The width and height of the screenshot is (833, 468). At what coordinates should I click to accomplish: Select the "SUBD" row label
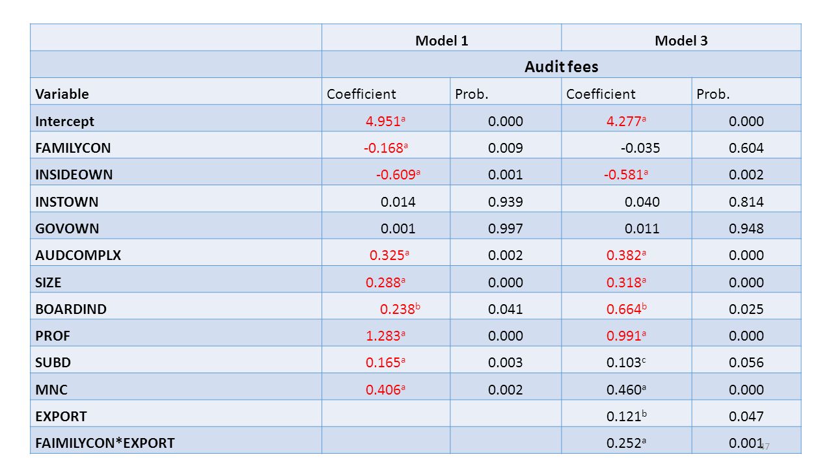click(x=53, y=363)
